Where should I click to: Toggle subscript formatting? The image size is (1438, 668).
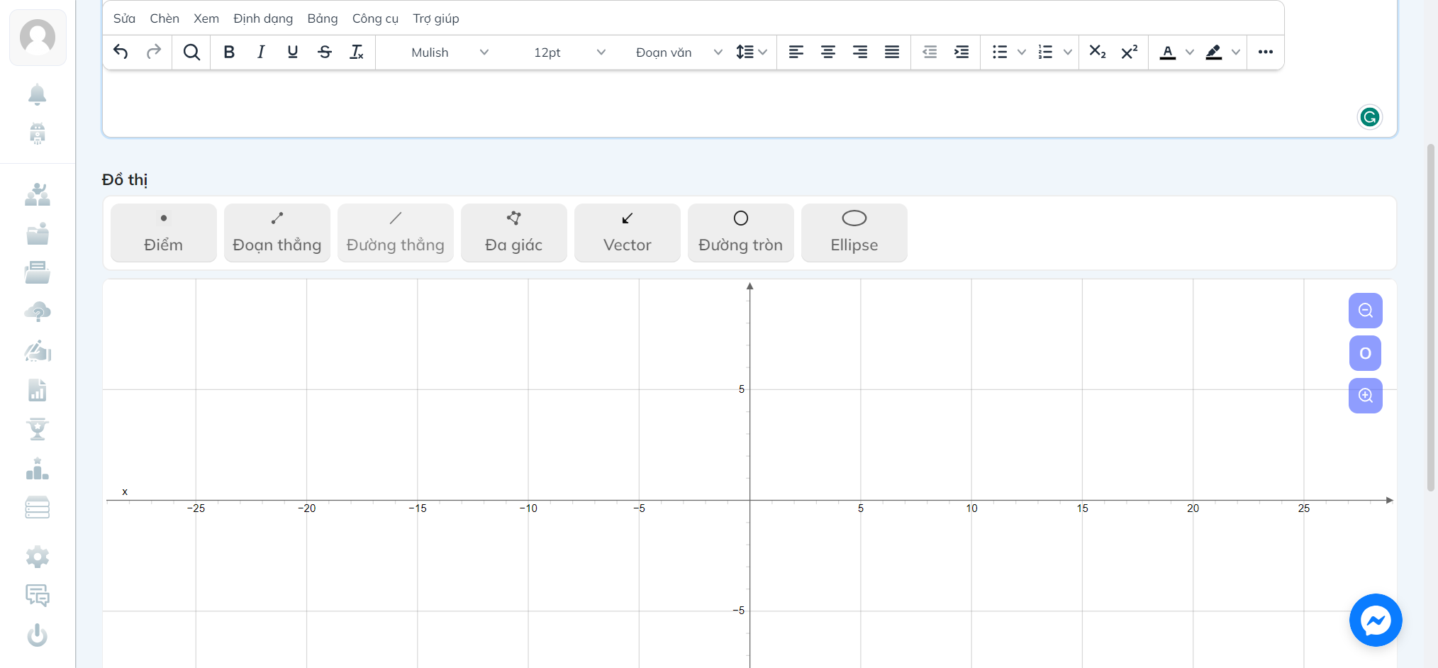coord(1098,52)
